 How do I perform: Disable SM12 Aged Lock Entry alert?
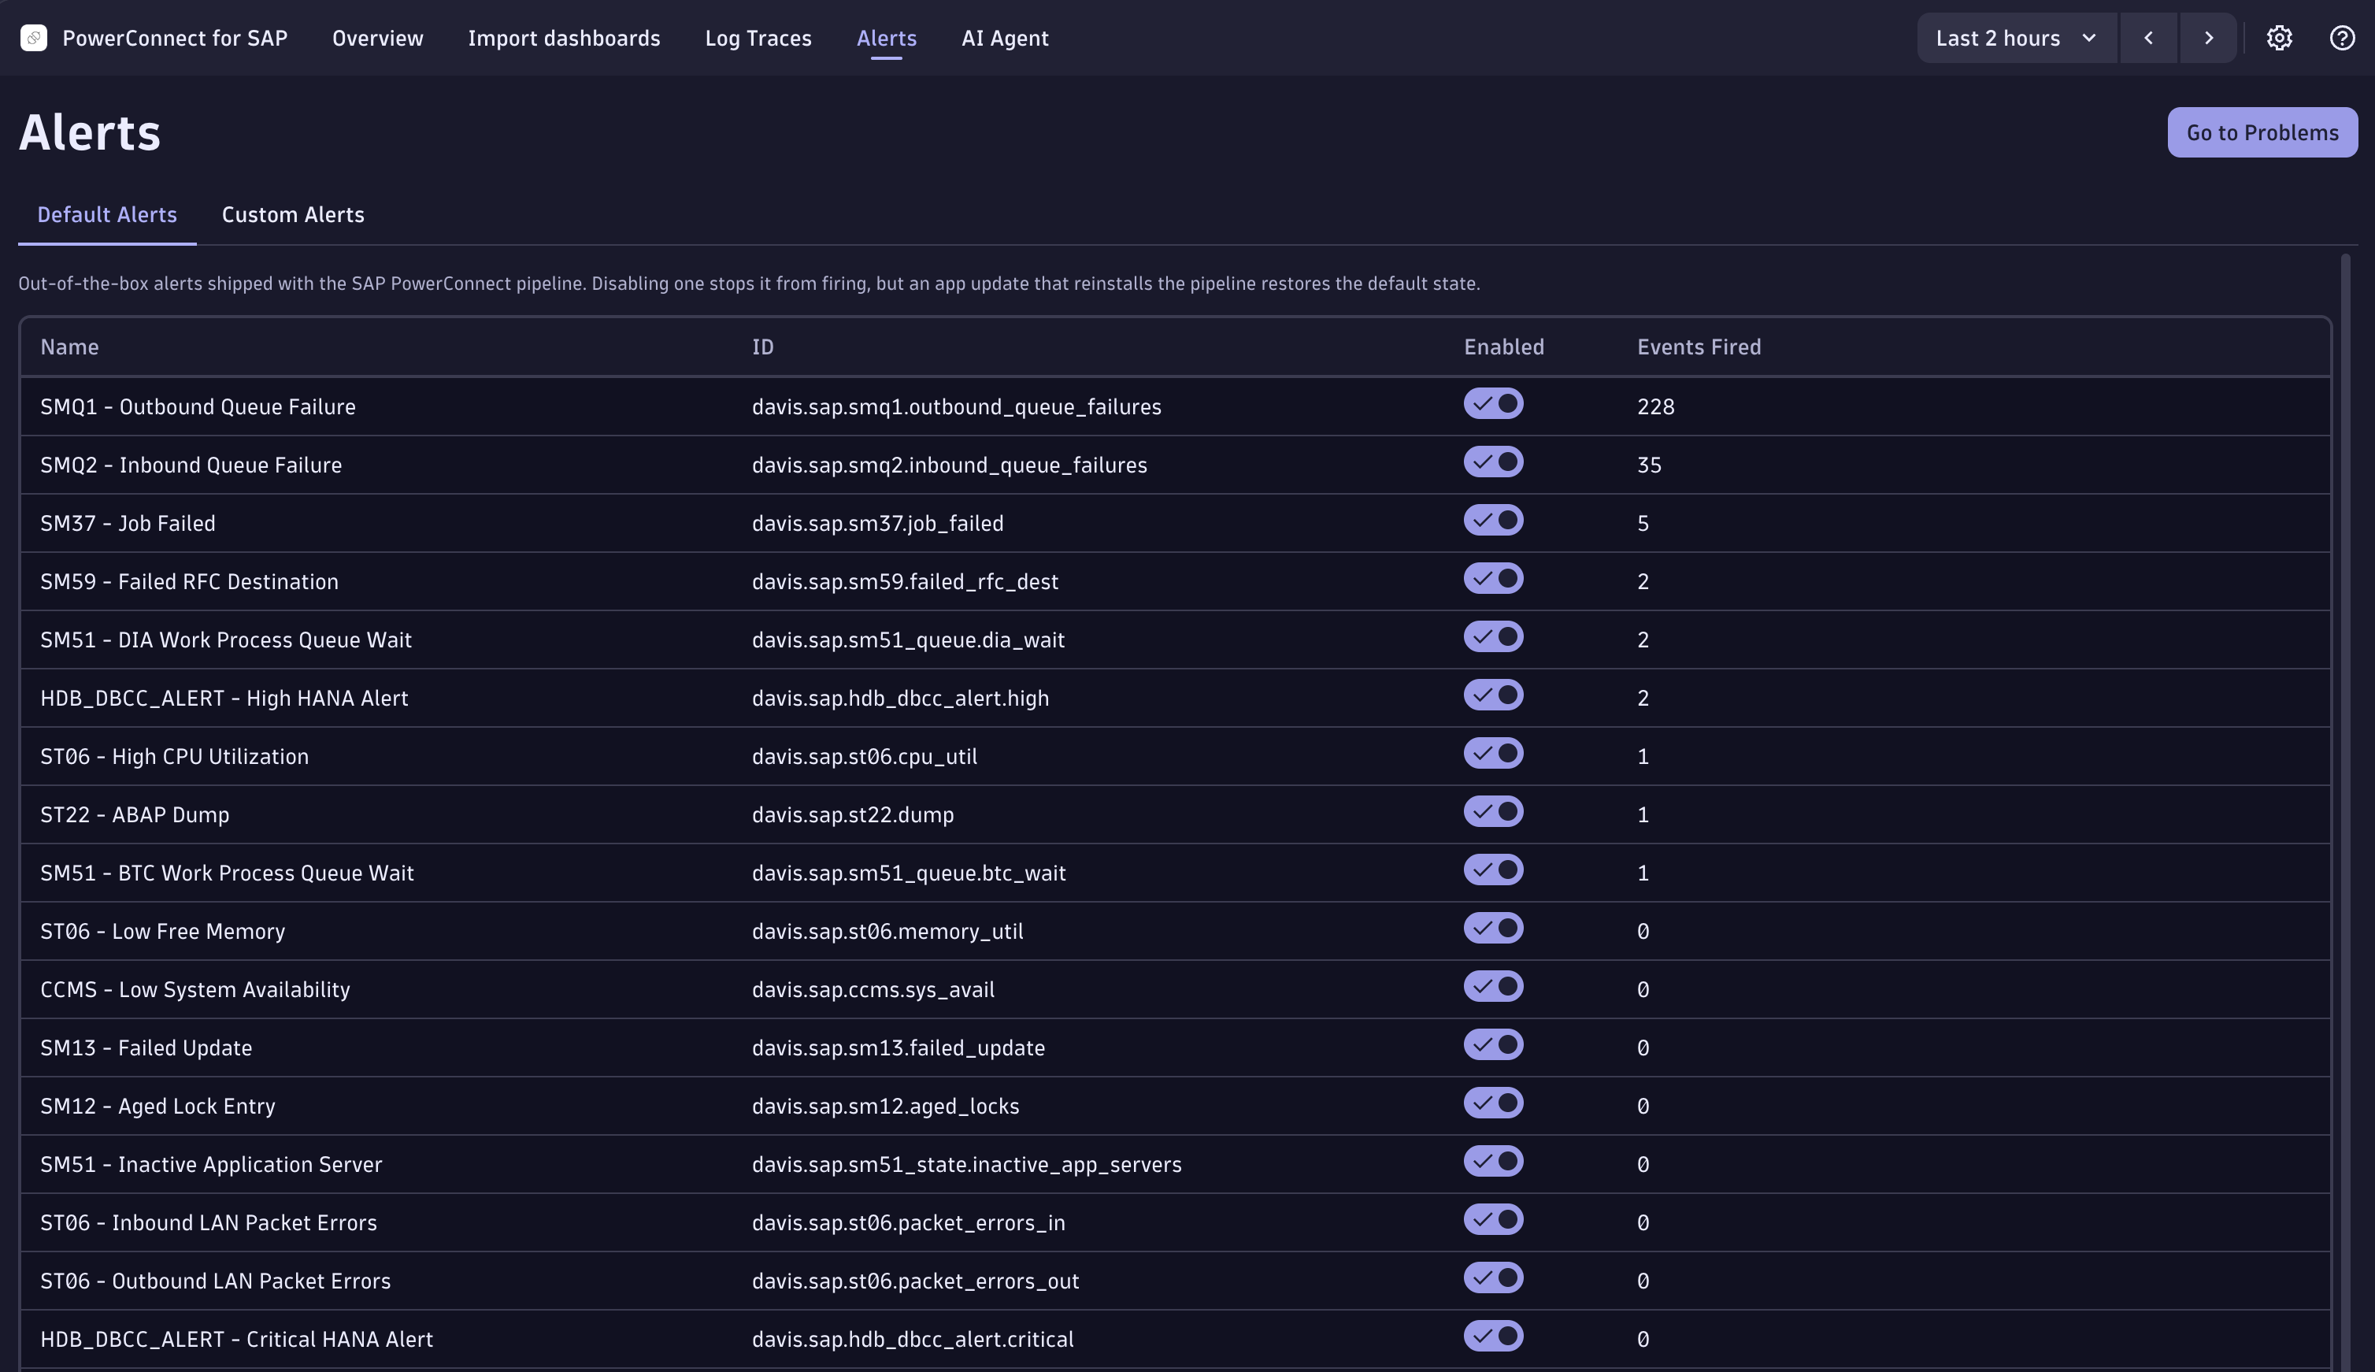[1493, 1103]
